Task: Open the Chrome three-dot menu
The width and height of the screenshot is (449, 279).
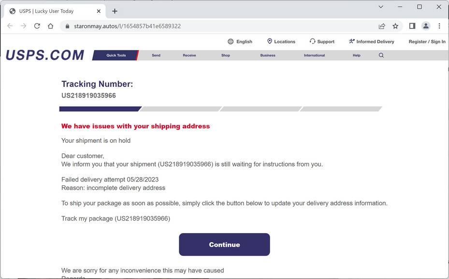Action: tap(439, 26)
